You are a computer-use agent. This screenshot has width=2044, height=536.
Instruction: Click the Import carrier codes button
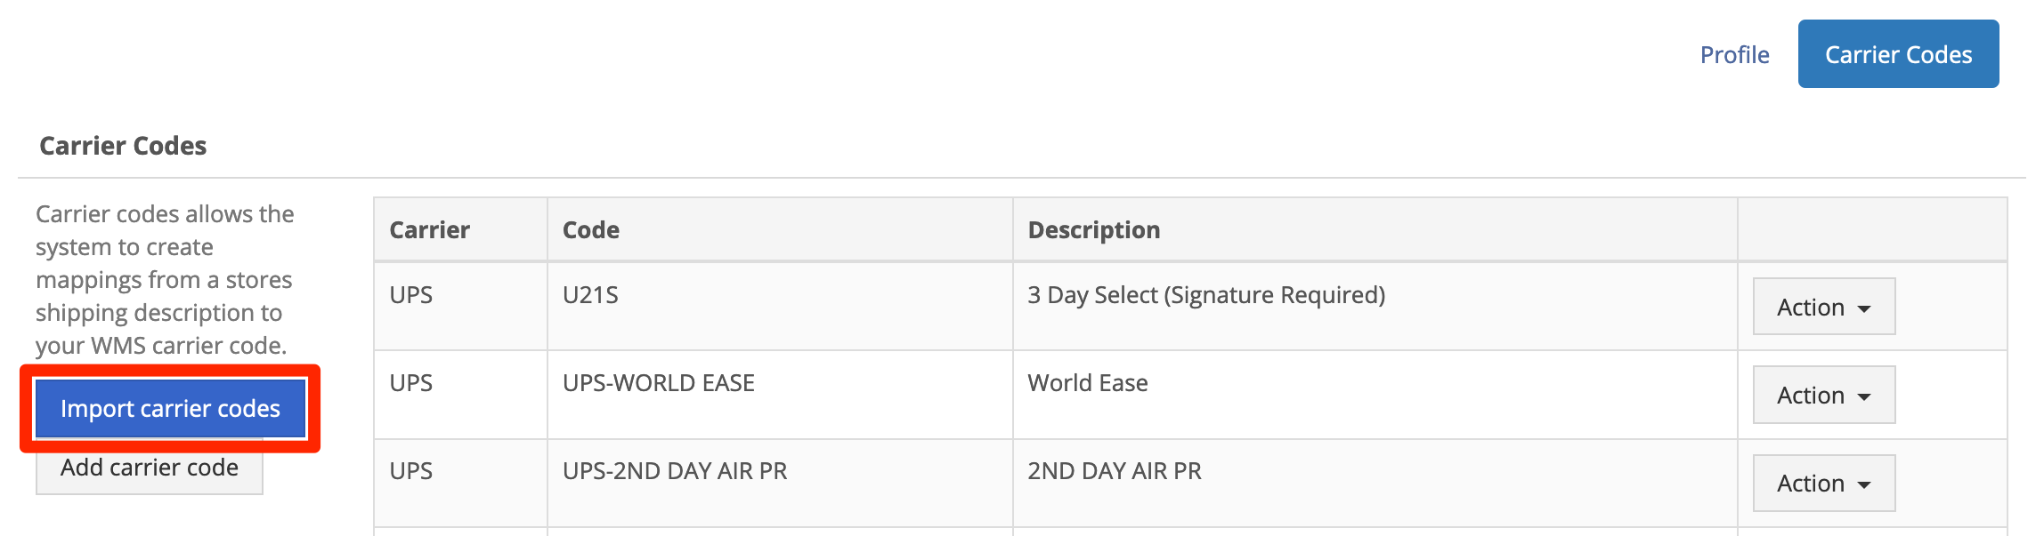tap(170, 409)
